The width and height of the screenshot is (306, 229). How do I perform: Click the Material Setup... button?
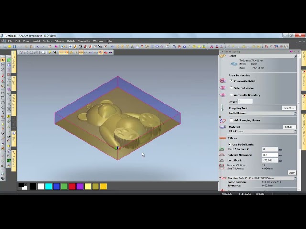tap(290, 127)
